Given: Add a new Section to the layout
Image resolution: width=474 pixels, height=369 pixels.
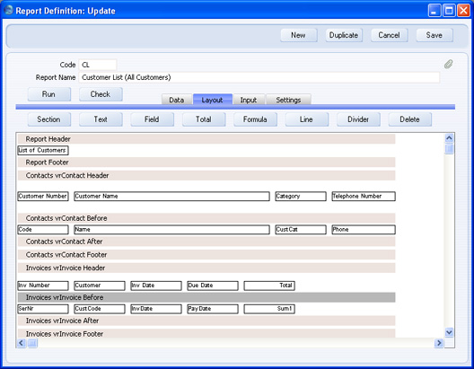Looking at the screenshot, I should [49, 119].
